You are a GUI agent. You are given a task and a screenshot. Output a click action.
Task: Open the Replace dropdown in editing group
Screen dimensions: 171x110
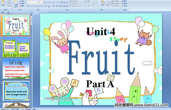click(x=125, y=3)
